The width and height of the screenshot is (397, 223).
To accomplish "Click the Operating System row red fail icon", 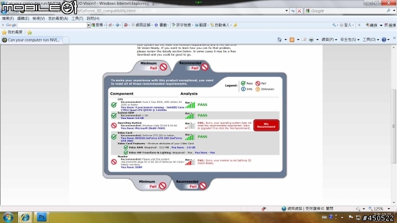I will (x=114, y=125).
